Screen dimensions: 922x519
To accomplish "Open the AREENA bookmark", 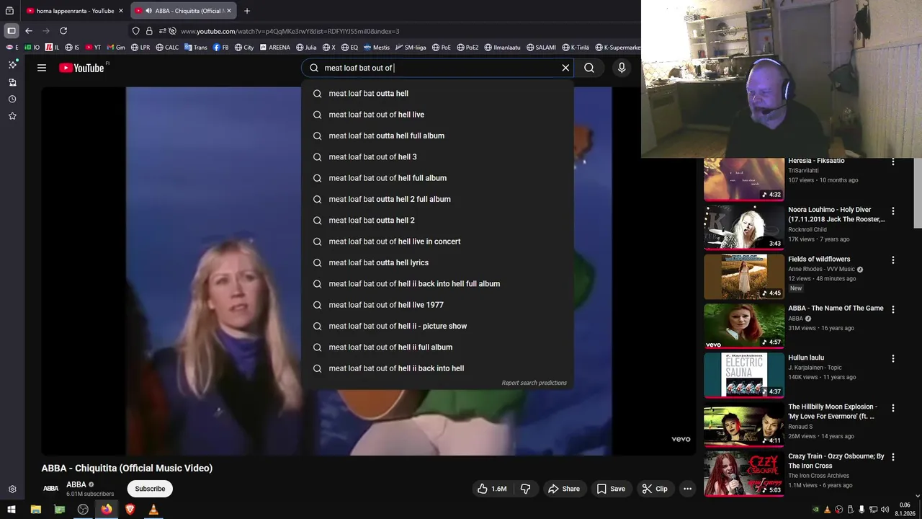I will pos(274,48).
